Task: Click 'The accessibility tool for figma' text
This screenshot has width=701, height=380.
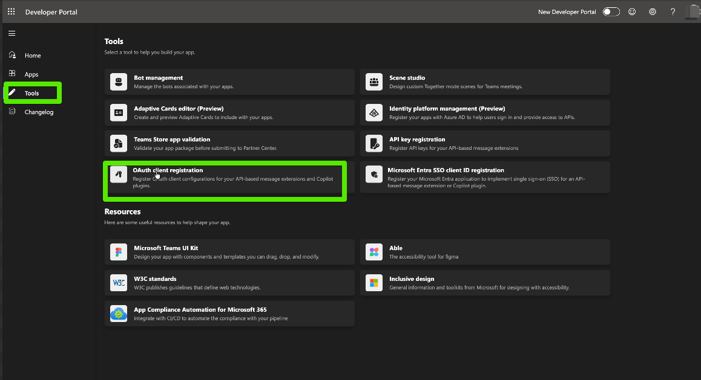Action: (424, 257)
